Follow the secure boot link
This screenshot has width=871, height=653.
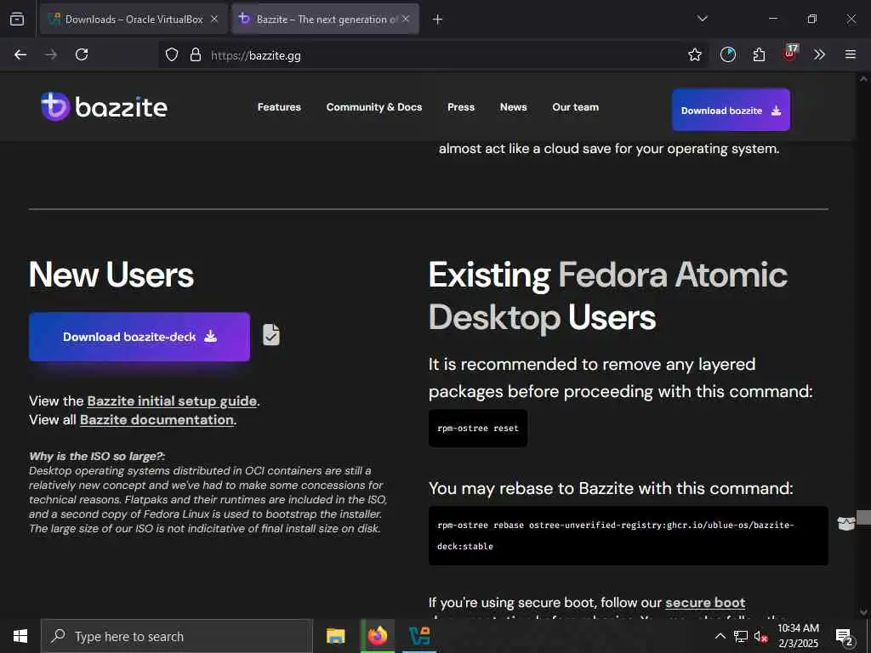click(x=705, y=603)
